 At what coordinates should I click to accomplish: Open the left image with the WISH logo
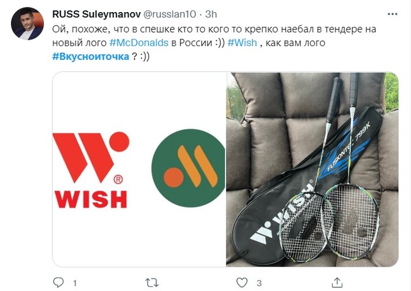[x=139, y=169]
